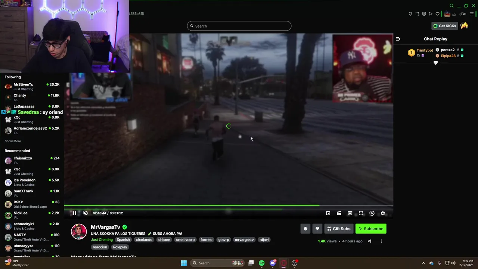
Task: Open RSKx in Recommended channels
Action: point(32,204)
